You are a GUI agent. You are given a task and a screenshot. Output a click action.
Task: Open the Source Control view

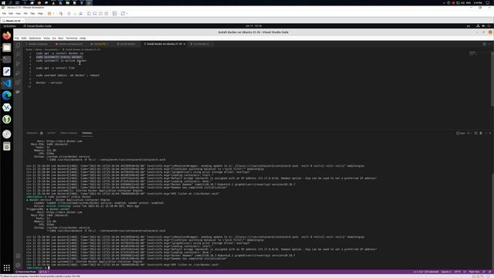18,63
